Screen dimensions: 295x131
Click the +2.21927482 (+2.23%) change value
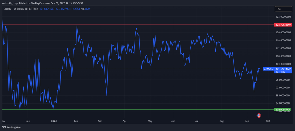click(x=68, y=9)
